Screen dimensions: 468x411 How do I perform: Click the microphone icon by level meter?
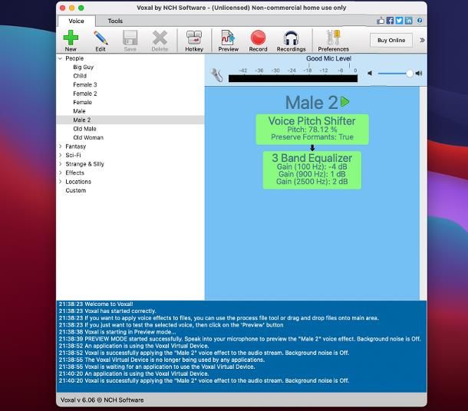[216, 75]
